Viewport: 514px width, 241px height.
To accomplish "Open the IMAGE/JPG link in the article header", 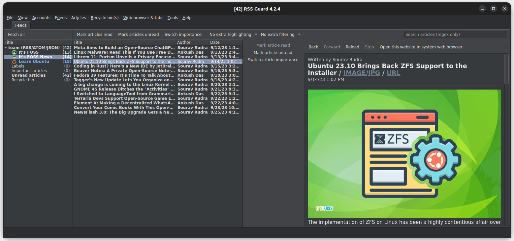I will tap(362, 73).
